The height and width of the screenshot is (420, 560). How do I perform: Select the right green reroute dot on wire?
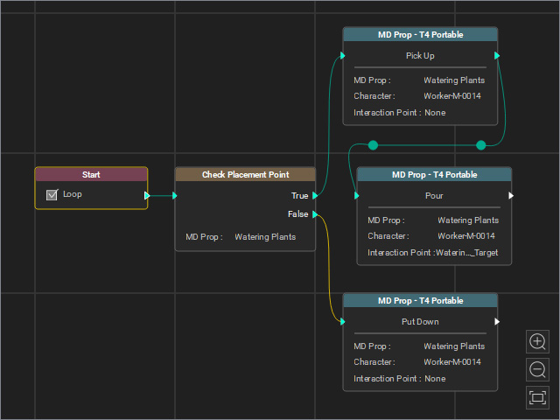tap(481, 145)
